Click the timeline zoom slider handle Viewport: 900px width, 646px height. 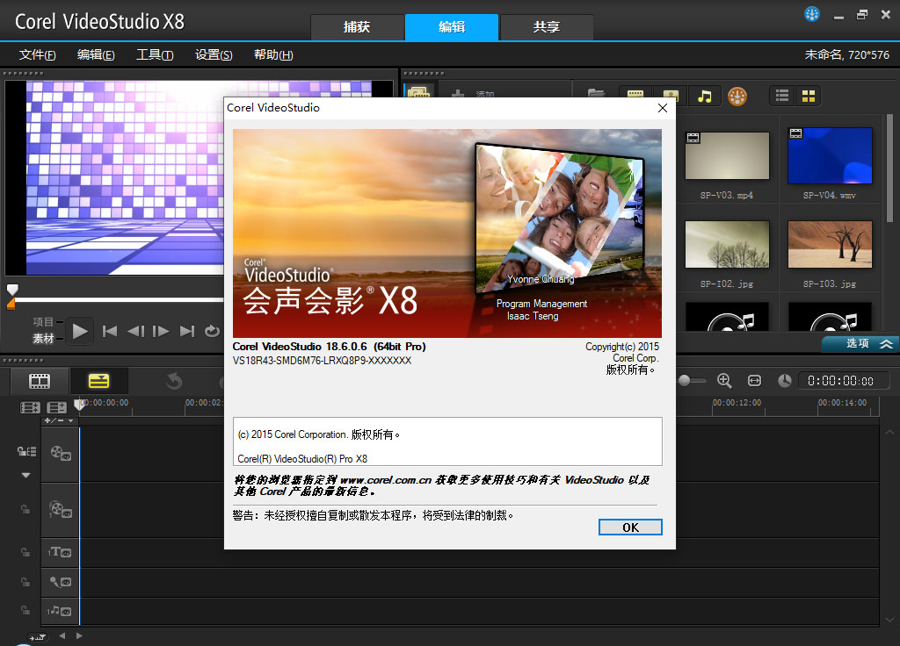(x=684, y=381)
